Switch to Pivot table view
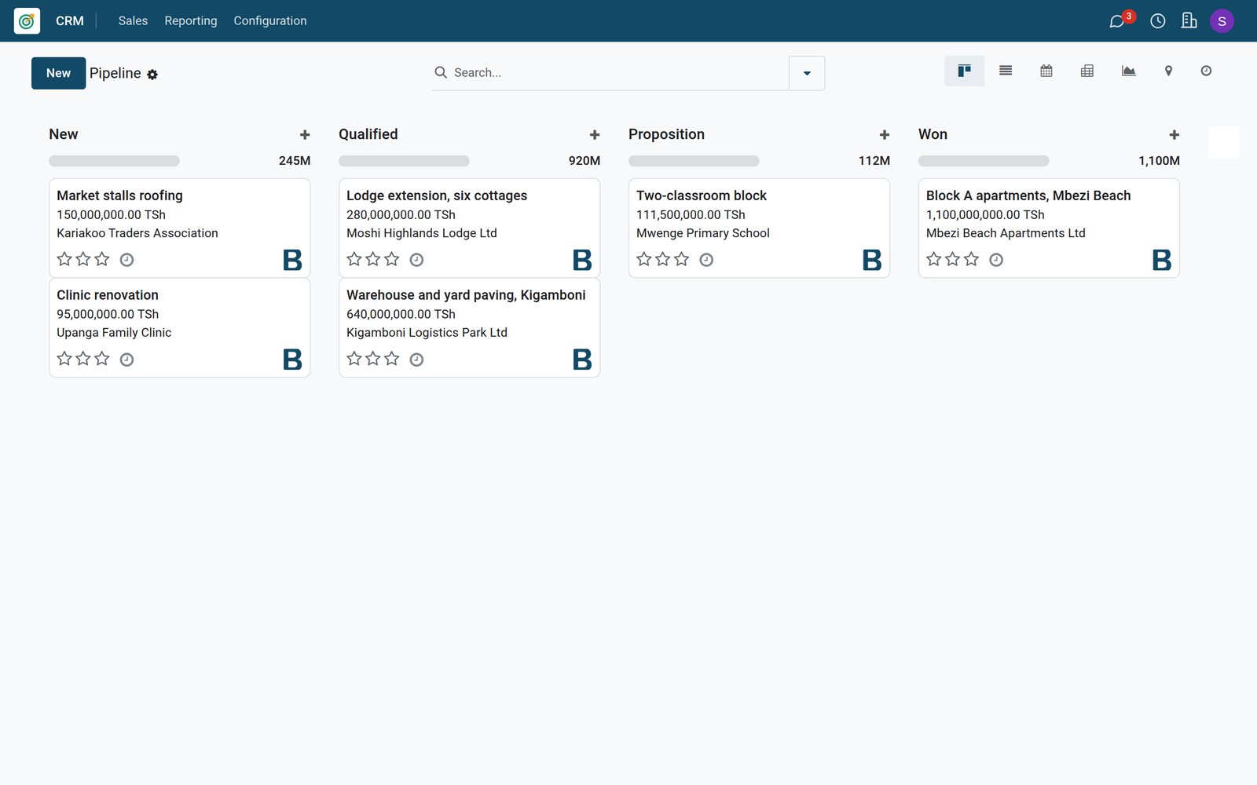 click(1087, 71)
